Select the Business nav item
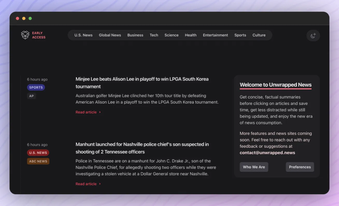This screenshot has height=206, width=339. click(x=135, y=35)
